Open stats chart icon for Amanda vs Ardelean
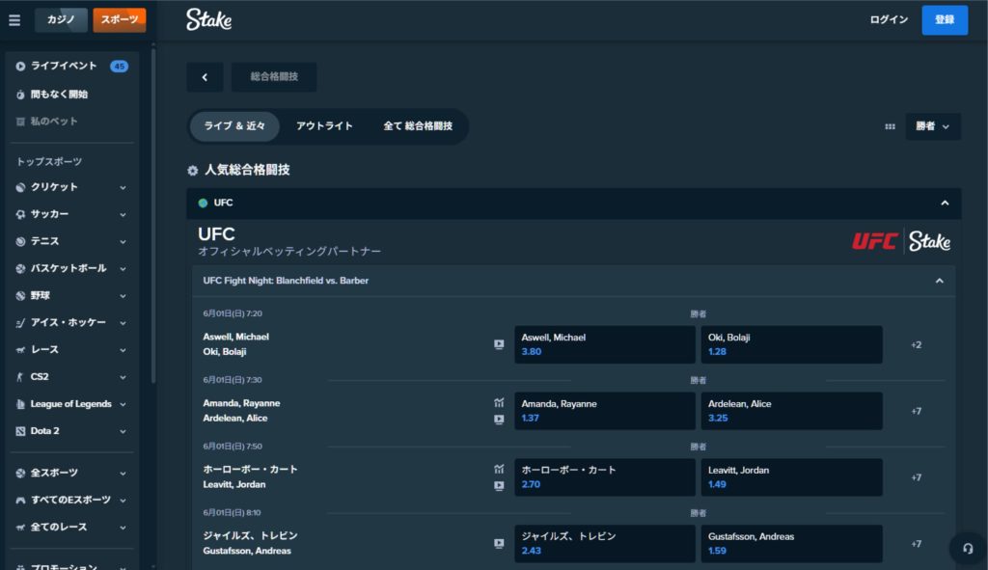988x570 pixels. click(499, 402)
